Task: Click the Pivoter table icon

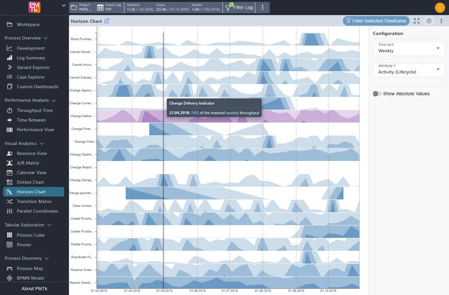Action: point(10,245)
